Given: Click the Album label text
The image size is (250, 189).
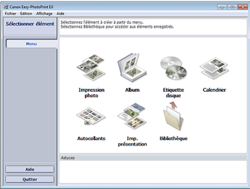Looking at the screenshot, I should 132,90.
